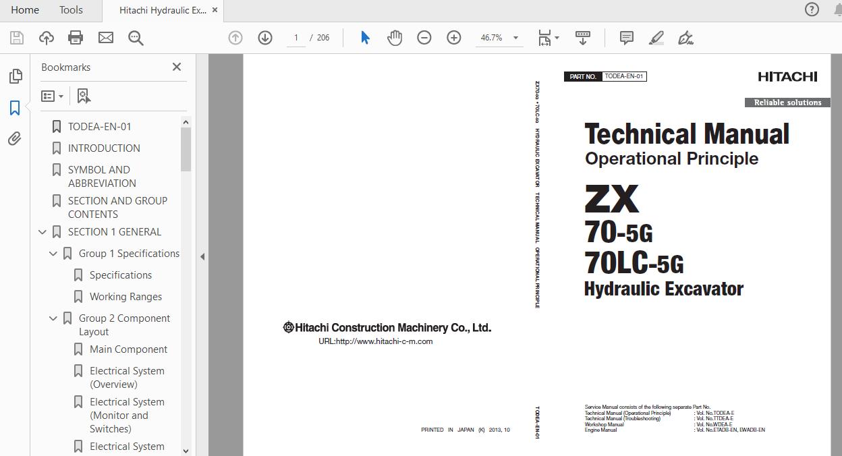The height and width of the screenshot is (456, 842).
Task: Send file by email icon
Action: (106, 38)
